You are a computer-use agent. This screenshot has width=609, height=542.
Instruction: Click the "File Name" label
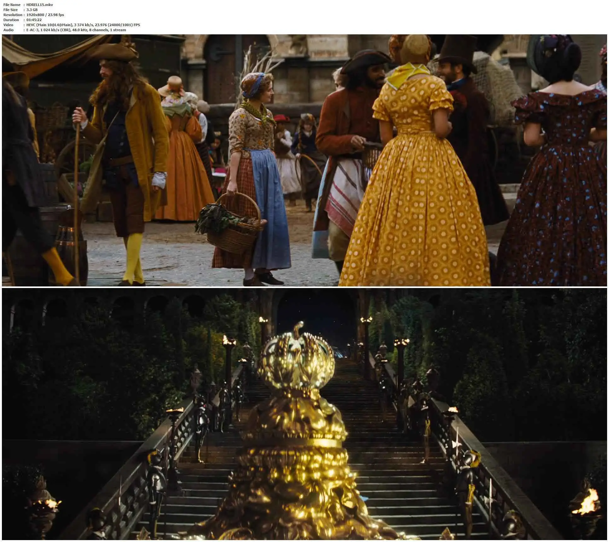[12, 5]
